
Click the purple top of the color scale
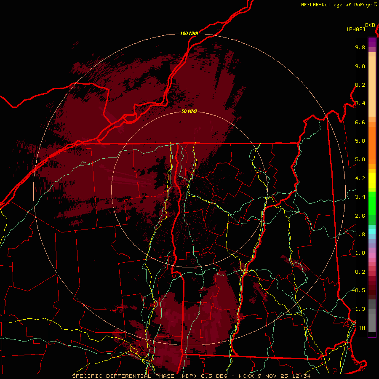(x=372, y=42)
